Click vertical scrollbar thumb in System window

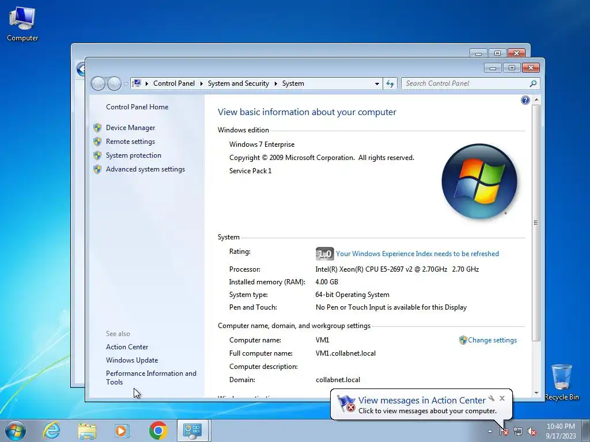tap(536, 223)
